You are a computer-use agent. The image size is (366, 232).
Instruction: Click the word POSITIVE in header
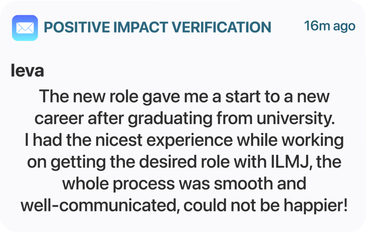point(76,27)
